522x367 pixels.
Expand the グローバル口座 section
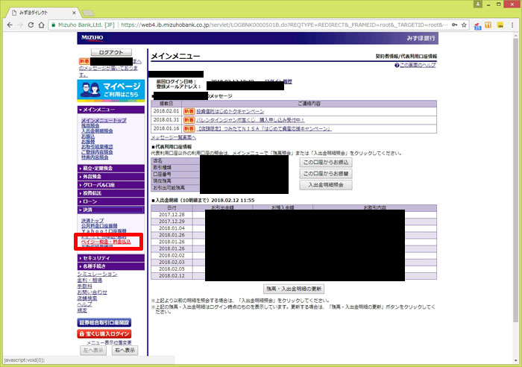111,185
